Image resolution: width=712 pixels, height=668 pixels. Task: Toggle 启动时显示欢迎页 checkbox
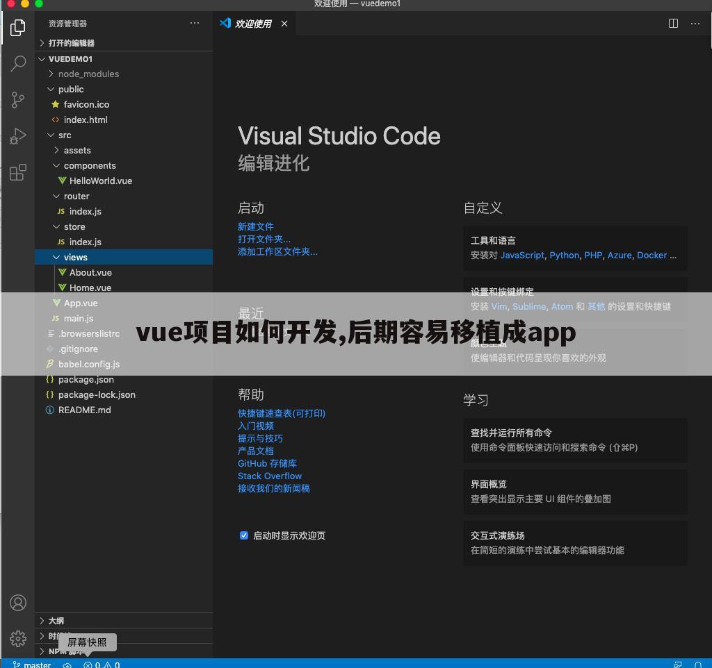(x=244, y=535)
